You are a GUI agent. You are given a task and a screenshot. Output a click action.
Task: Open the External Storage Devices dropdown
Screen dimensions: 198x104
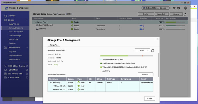coord(156,8)
